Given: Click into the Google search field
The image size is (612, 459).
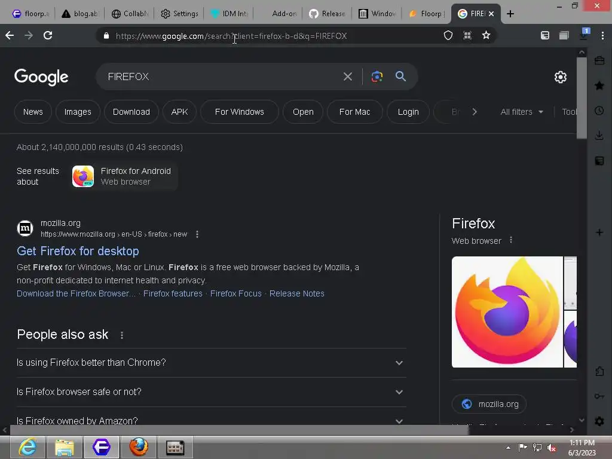Looking at the screenshot, I should 222,76.
